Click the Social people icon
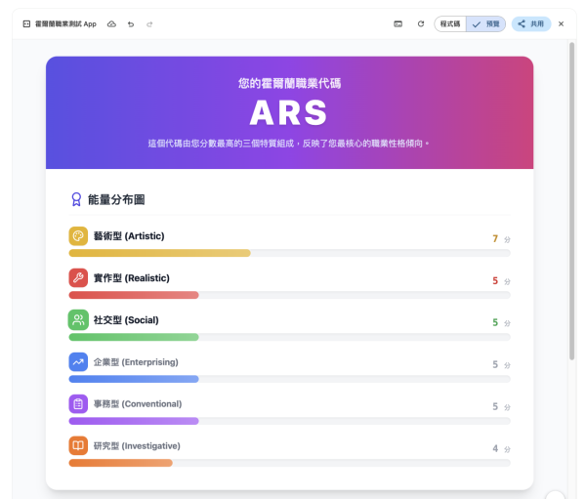 tap(78, 320)
